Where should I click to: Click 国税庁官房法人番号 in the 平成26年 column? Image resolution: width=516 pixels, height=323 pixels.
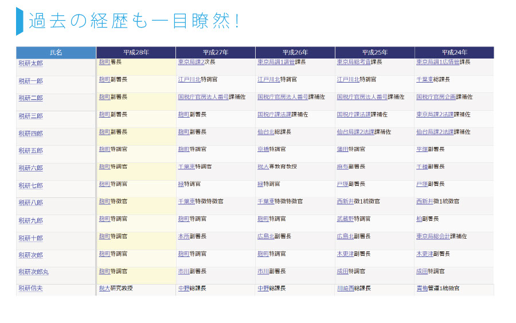(x=283, y=97)
